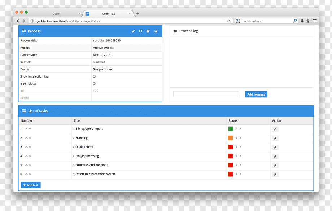
Task: Switch to the first Goobi browser tab
Action: (x=56, y=14)
